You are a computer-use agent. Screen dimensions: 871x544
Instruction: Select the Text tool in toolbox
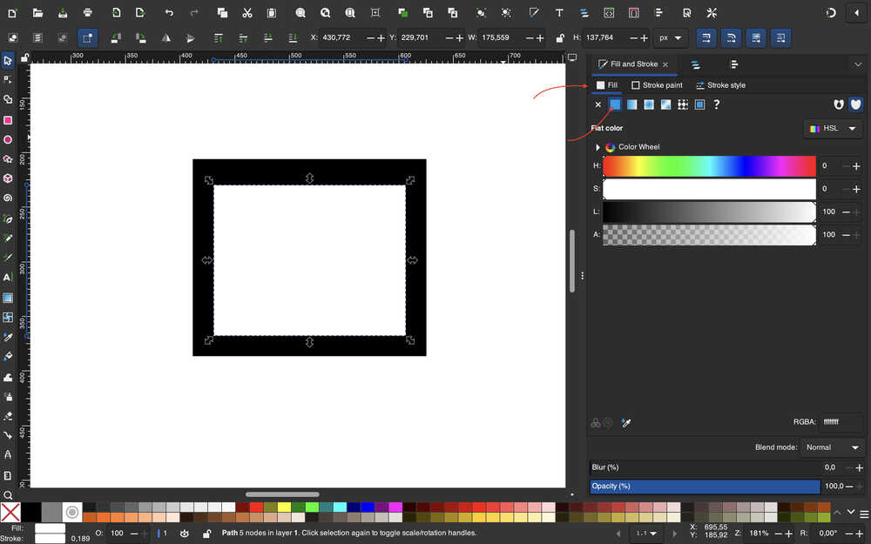click(8, 277)
